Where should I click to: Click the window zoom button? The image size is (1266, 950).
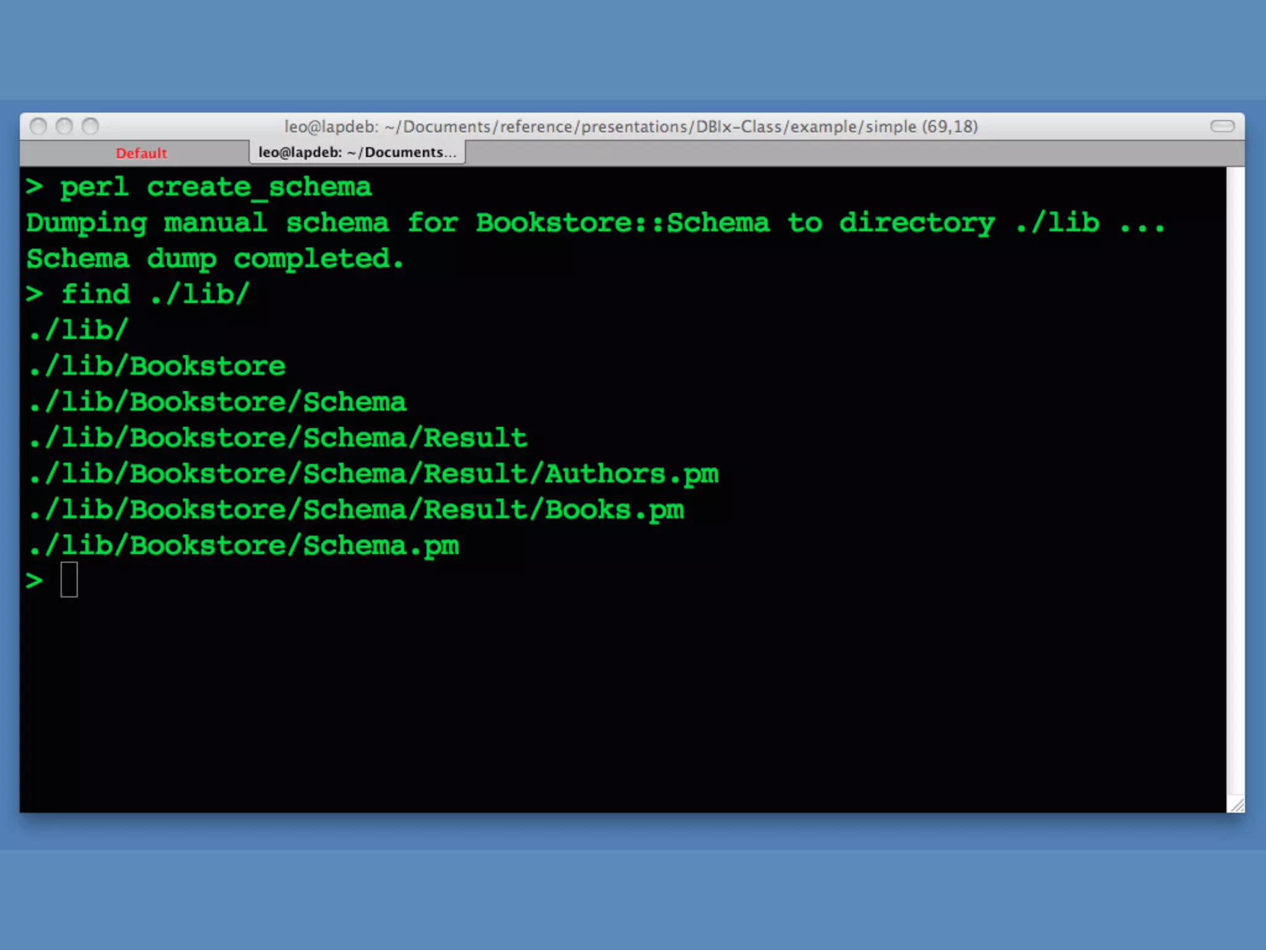(90, 126)
